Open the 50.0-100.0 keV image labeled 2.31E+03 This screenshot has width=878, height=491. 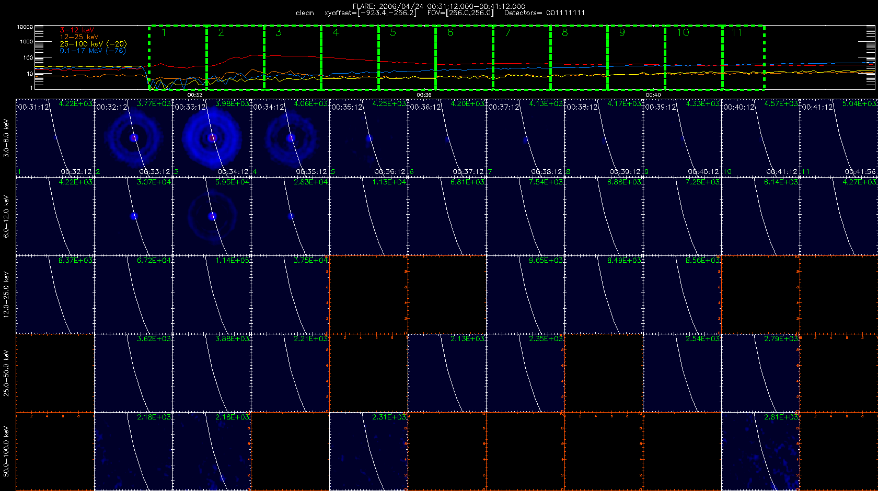coord(369,451)
